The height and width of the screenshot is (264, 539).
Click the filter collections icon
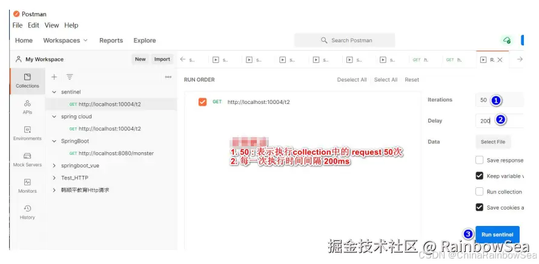coord(70,77)
